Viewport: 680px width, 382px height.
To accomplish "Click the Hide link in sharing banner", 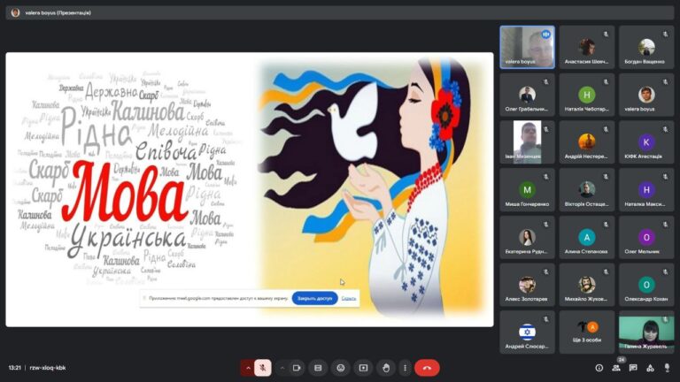I will coord(348,298).
